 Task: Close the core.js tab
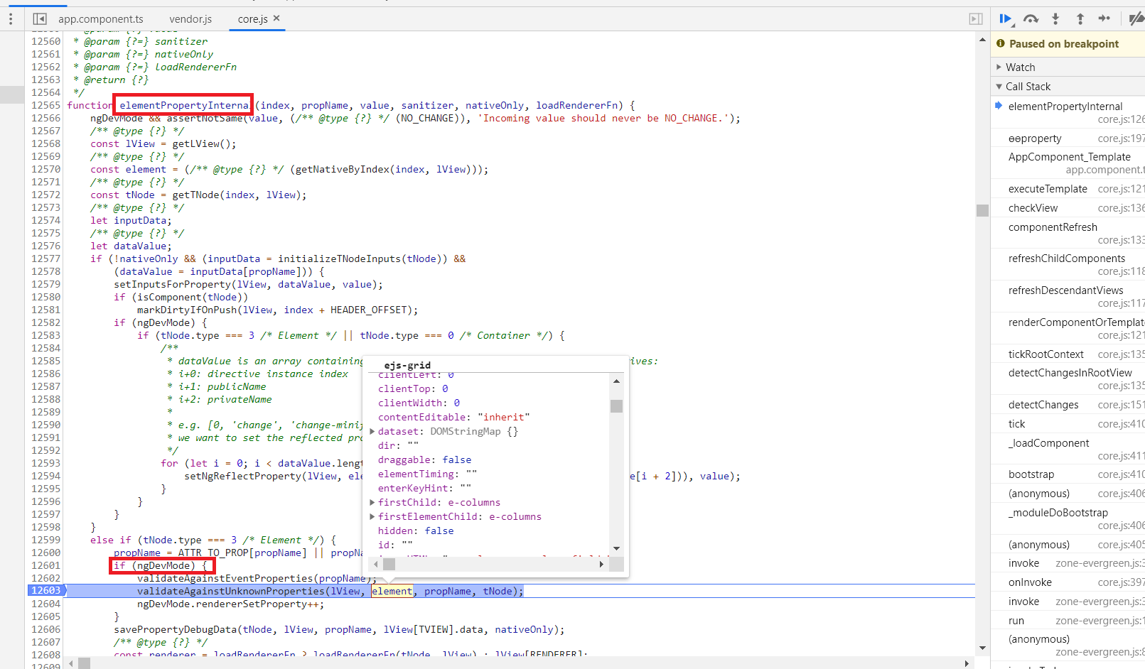click(276, 19)
